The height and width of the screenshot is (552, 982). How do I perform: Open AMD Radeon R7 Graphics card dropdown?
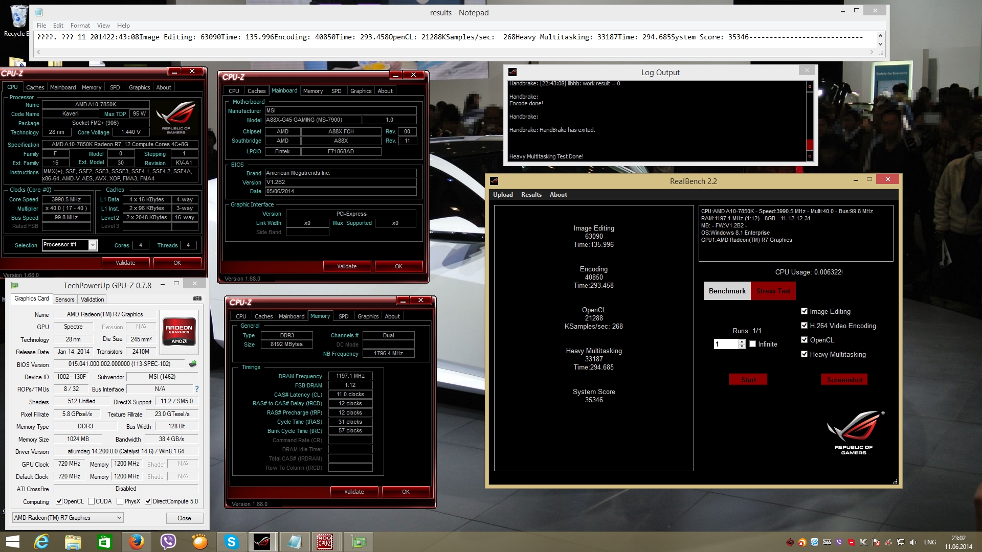[68, 518]
